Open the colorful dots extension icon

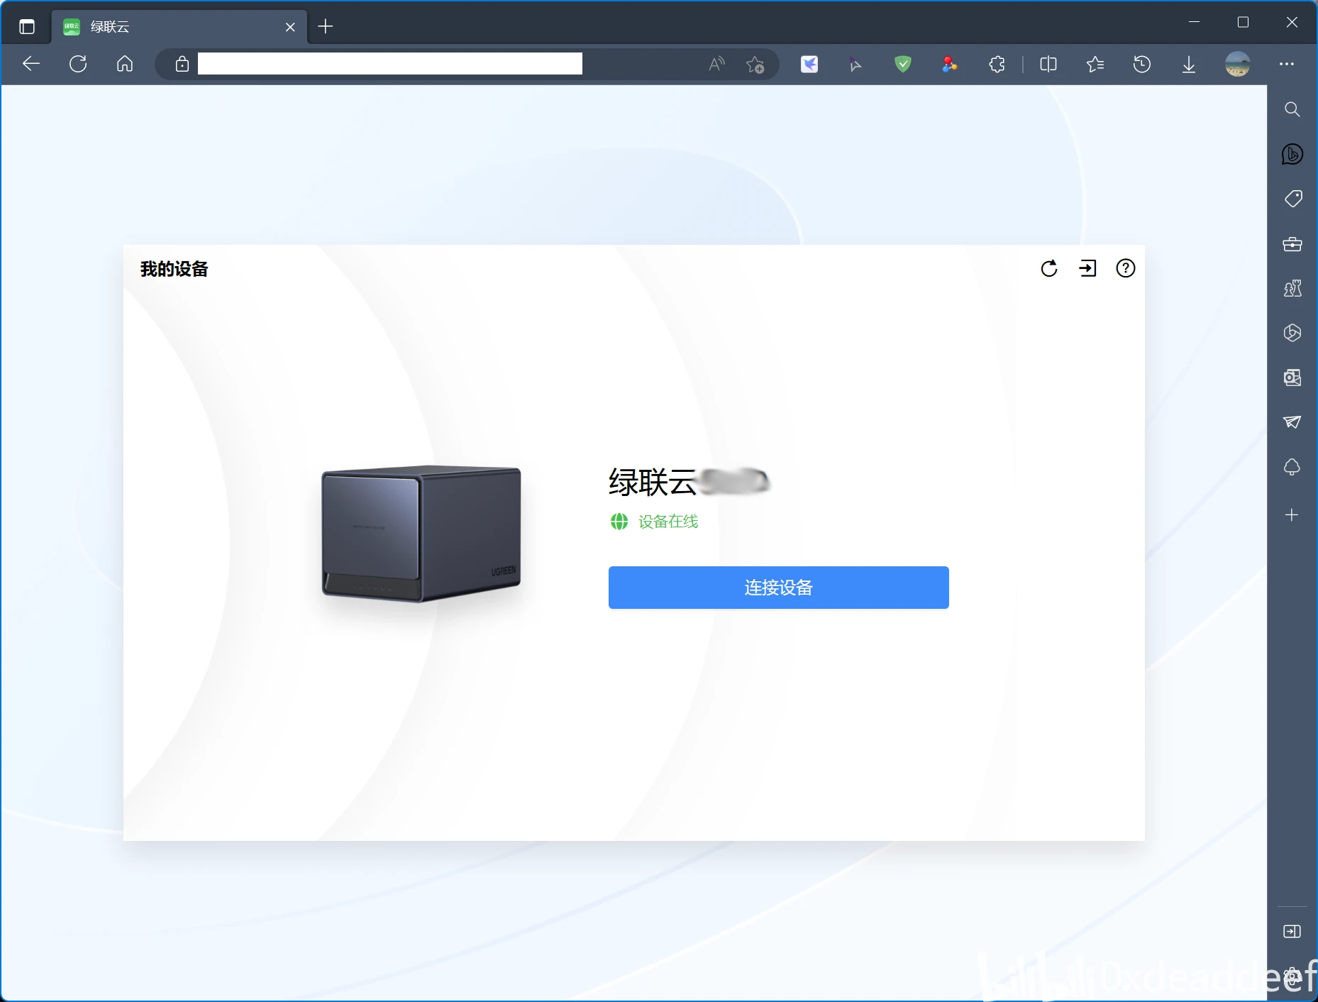pos(950,65)
